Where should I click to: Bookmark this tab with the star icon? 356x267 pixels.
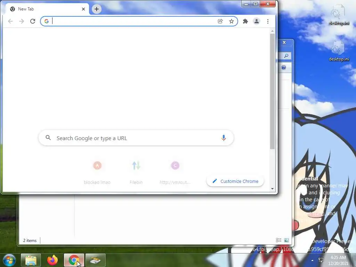231,21
